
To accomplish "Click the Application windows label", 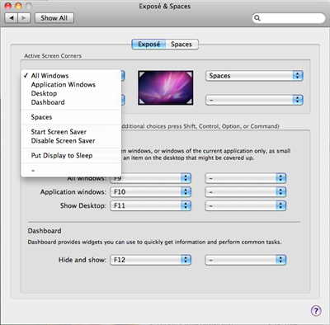I will (x=73, y=192).
